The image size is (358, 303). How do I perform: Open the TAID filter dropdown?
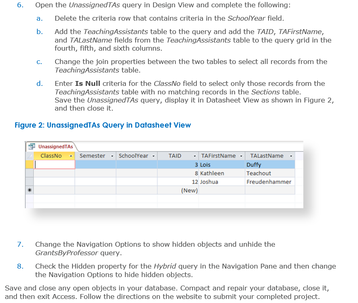(195, 155)
